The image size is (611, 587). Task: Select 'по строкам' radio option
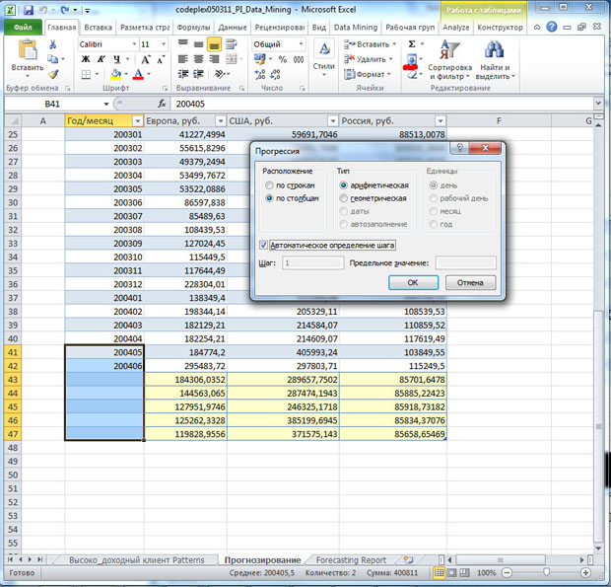pos(269,184)
